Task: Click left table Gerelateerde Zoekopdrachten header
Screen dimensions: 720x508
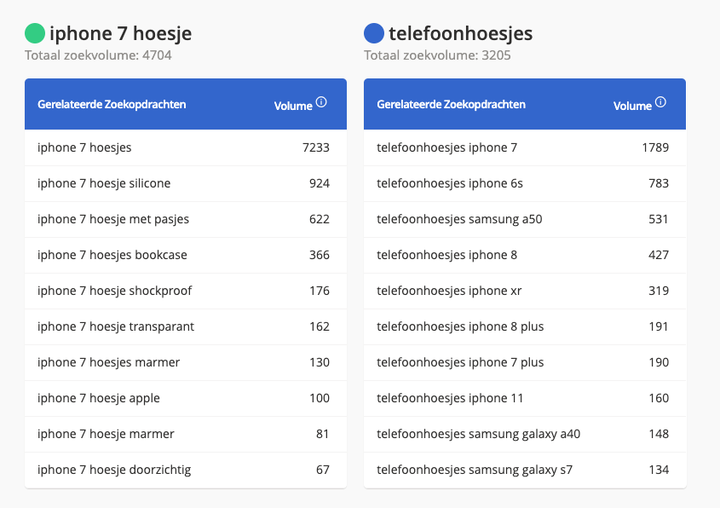Action: pyautogui.click(x=112, y=105)
